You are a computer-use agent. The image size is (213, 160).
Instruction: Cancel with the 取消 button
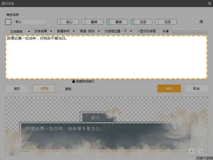coord(196,88)
